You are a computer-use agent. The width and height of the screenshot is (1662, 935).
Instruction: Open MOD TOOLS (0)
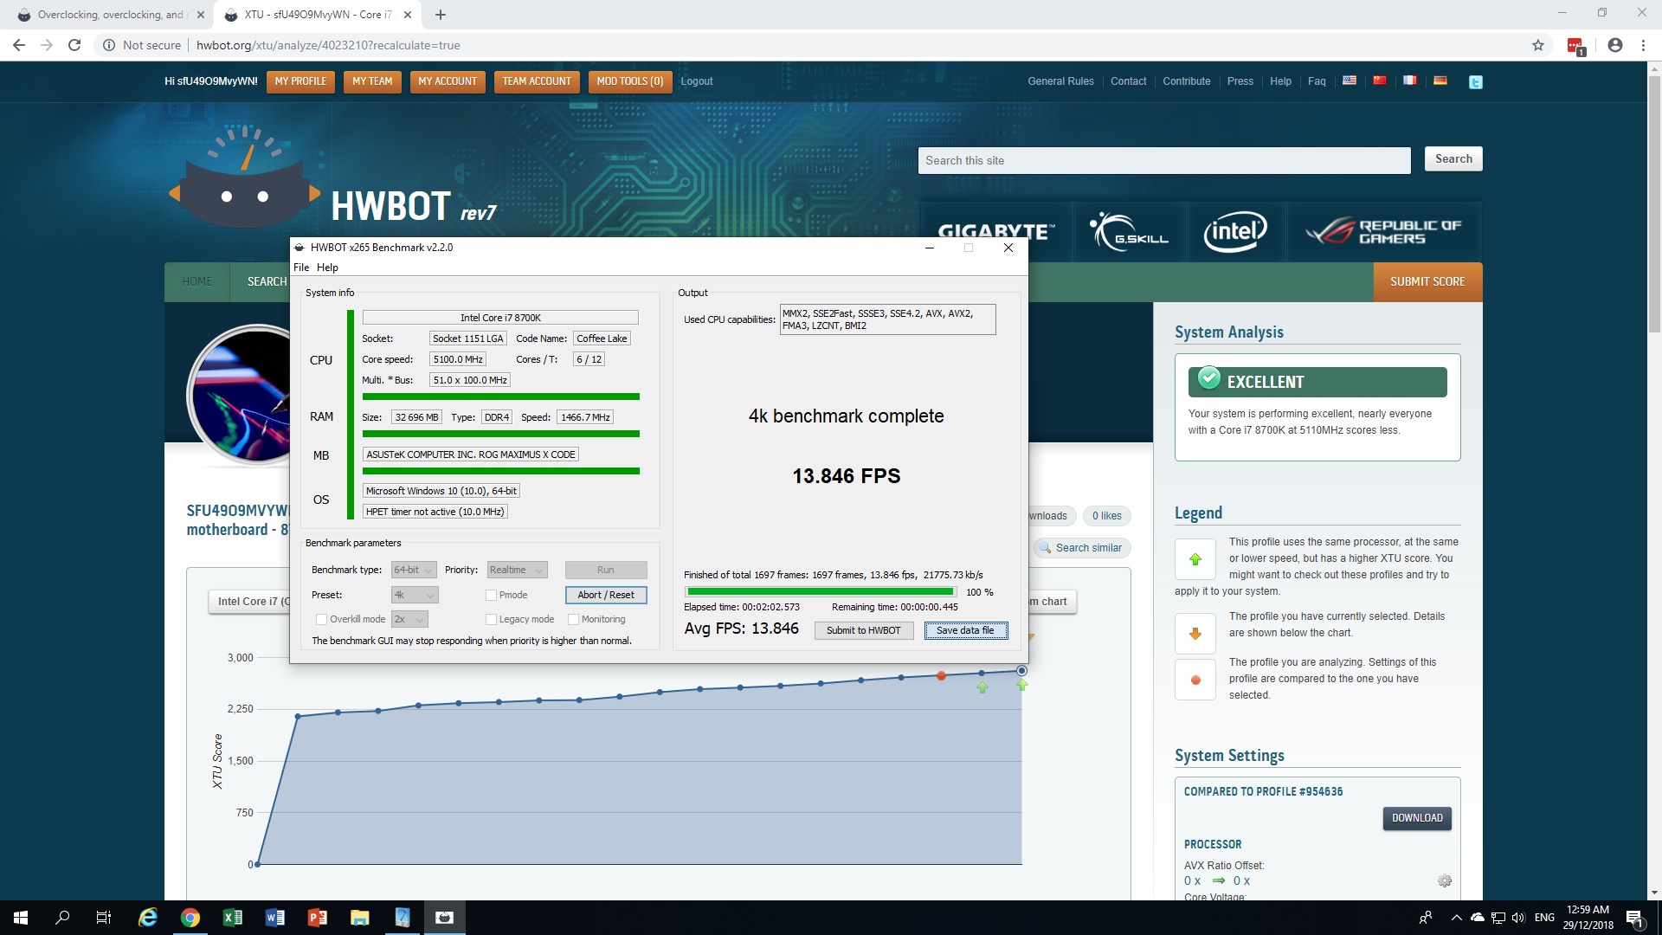click(x=630, y=81)
